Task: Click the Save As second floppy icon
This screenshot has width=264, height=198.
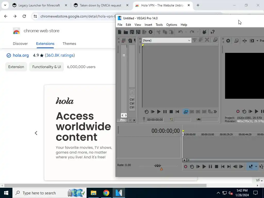Action: (x=138, y=32)
